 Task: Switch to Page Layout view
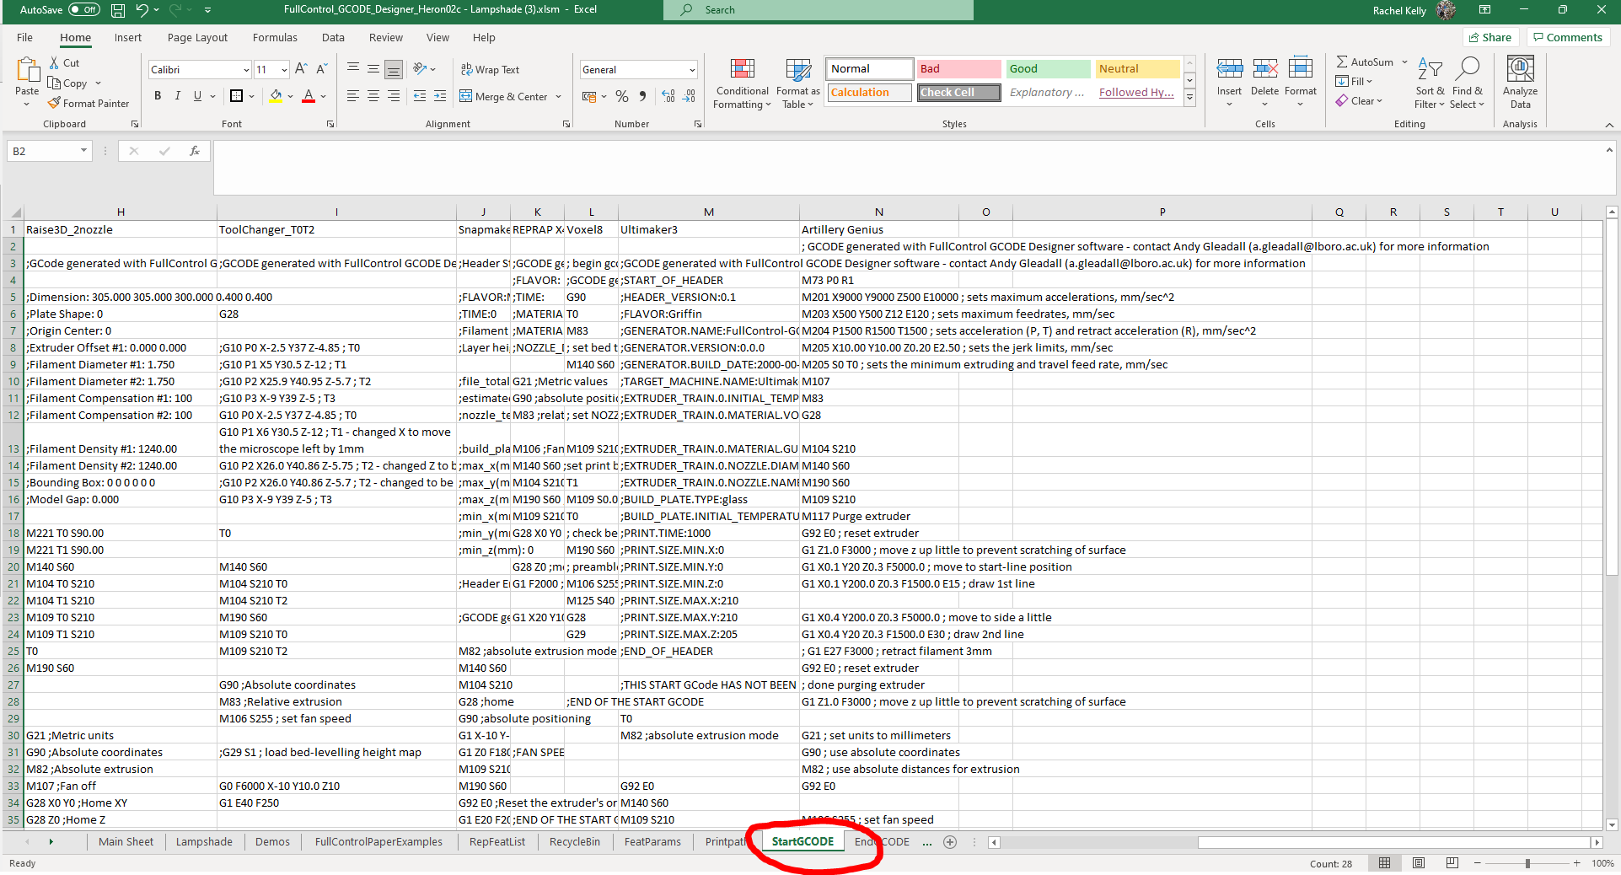click(x=1419, y=863)
